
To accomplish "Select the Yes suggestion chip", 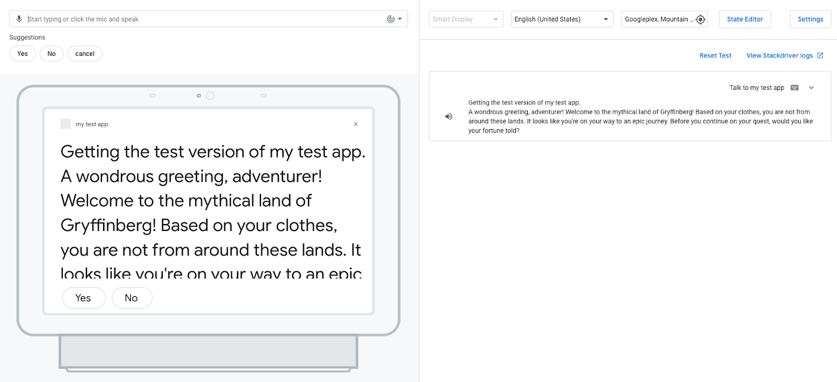I will coord(22,54).
